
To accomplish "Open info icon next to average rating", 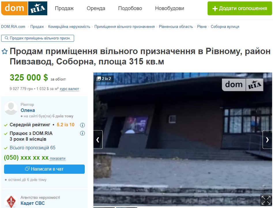I will [82, 125].
